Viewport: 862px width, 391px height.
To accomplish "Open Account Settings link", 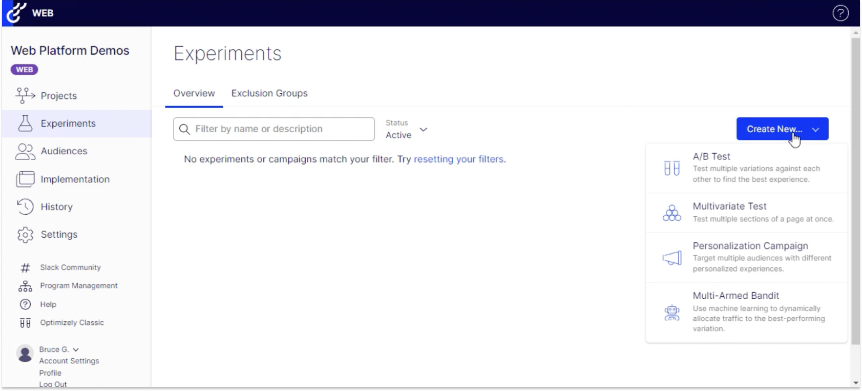I will point(69,361).
